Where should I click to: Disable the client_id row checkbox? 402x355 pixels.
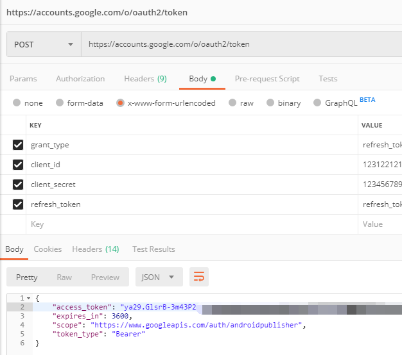pyautogui.click(x=18, y=165)
